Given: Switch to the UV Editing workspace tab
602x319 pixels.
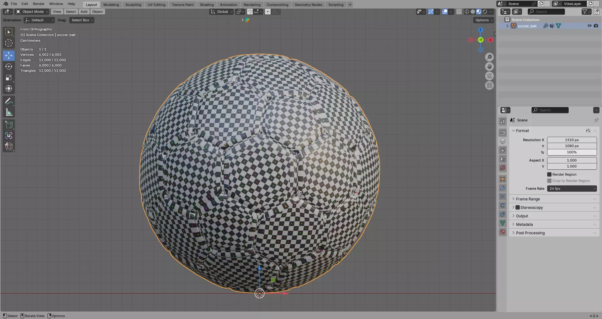Looking at the screenshot, I should click(x=156, y=5).
